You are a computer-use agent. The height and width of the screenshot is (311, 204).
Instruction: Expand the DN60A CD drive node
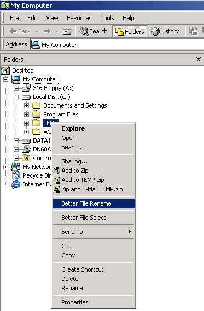pos(16,149)
